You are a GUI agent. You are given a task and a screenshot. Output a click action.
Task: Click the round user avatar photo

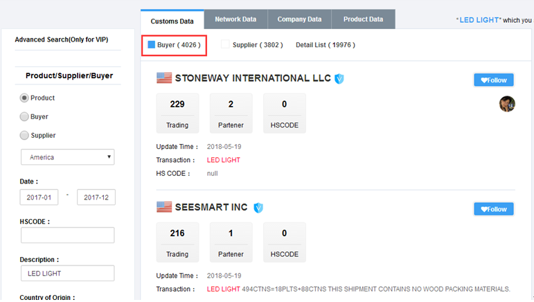pyautogui.click(x=507, y=103)
